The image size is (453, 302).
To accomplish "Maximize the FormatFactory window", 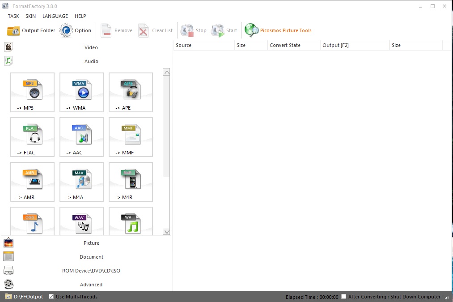I will (x=432, y=6).
